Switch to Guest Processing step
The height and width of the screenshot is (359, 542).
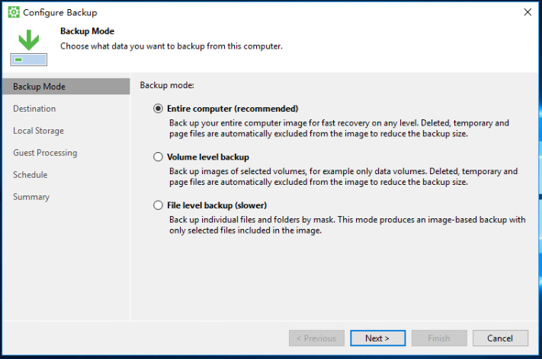45,153
